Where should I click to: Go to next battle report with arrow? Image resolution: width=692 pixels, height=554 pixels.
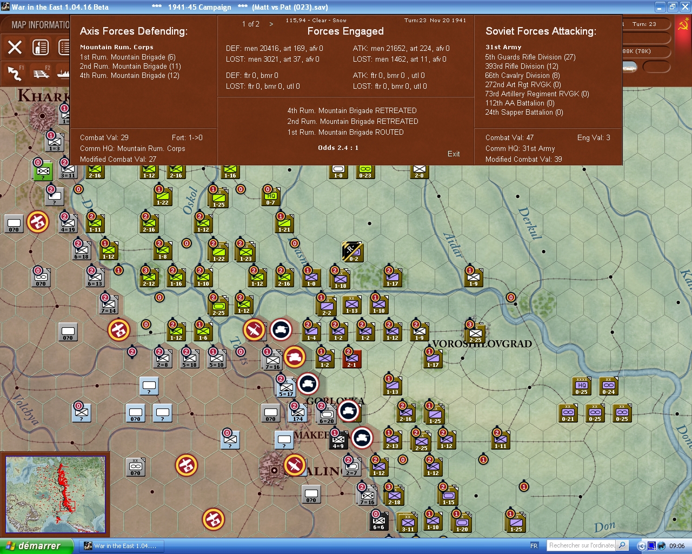tap(271, 24)
